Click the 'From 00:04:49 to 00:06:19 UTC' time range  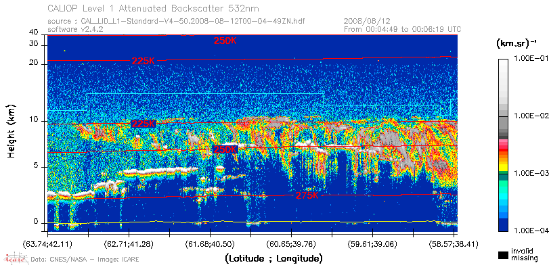pos(403,29)
